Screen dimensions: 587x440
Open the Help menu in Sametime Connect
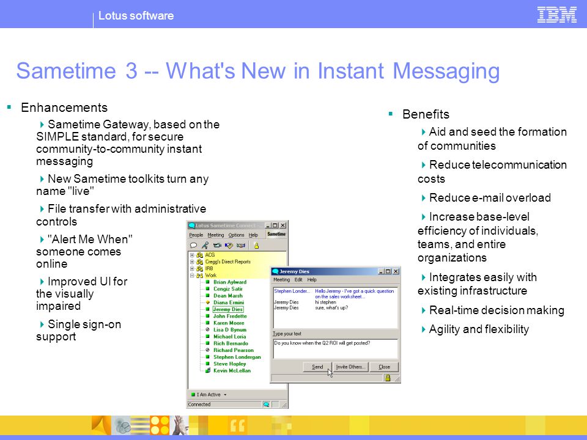[x=253, y=235]
